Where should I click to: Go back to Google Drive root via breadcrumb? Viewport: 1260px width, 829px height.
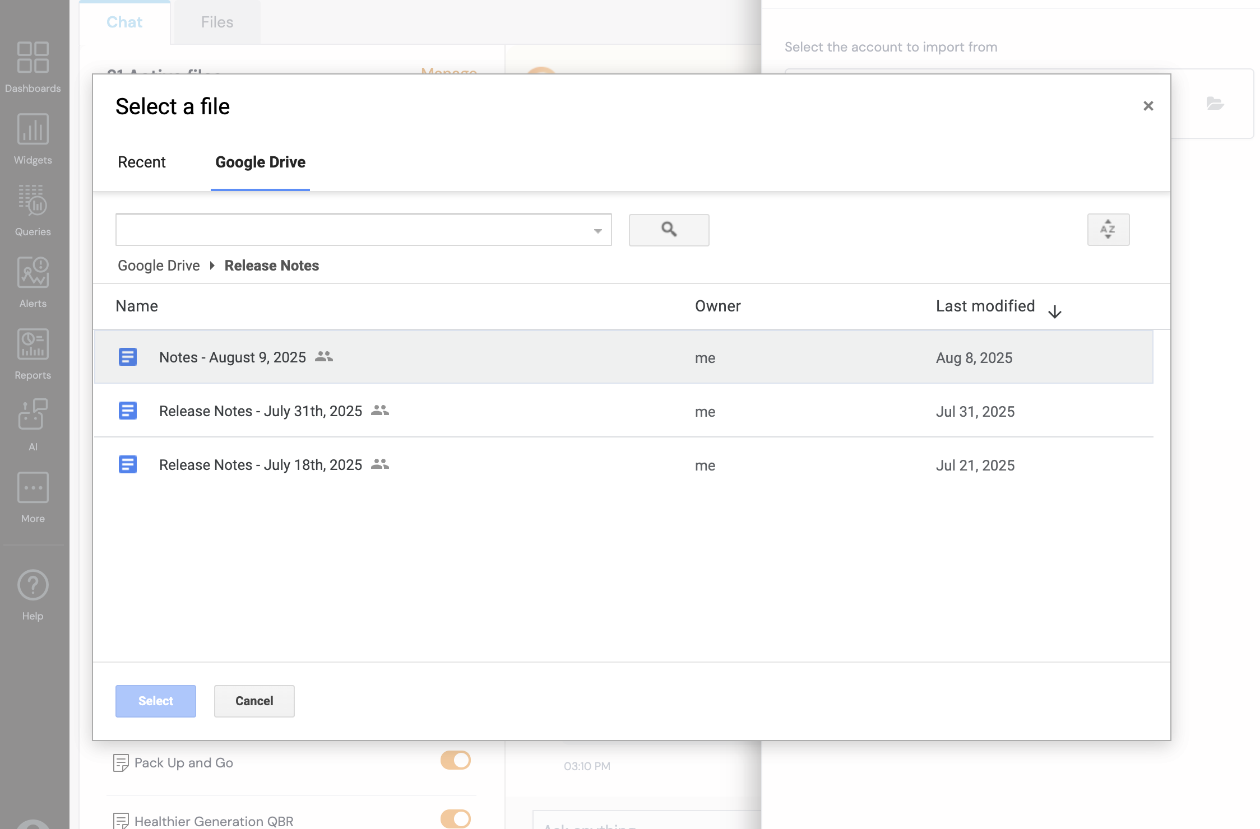[x=158, y=266]
